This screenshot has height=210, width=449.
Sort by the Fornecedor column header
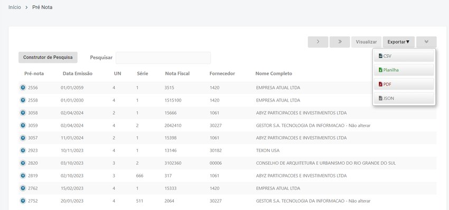click(222, 74)
